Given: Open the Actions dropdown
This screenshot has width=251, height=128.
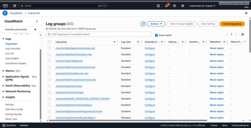Looking at the screenshot, I should 156,24.
